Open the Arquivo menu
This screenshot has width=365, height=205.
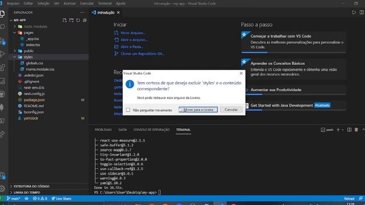tap(13, 3)
